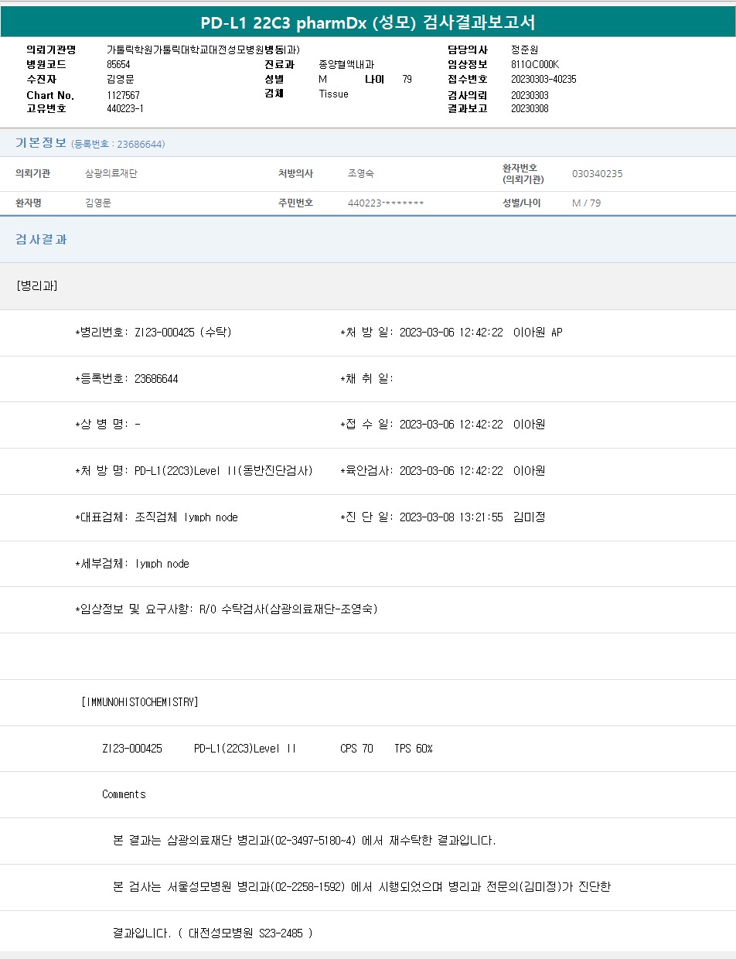Screen dimensions: 736x959
Task: Click the 접수번호 value 20230303-40235
Action: [x=543, y=80]
